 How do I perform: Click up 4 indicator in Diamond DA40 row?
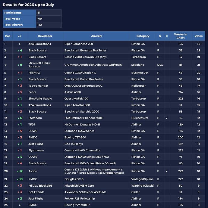20,157
